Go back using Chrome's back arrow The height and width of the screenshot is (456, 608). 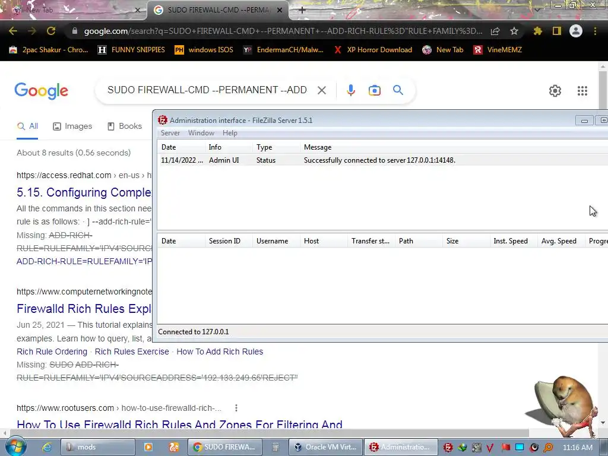(13, 31)
